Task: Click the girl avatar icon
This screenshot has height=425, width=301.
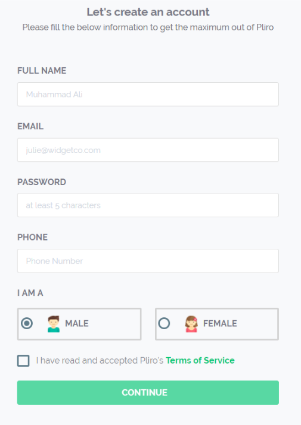Action: point(191,324)
